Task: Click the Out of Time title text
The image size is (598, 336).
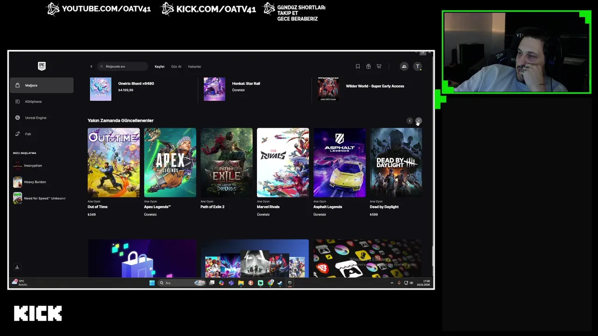Action: pos(98,207)
